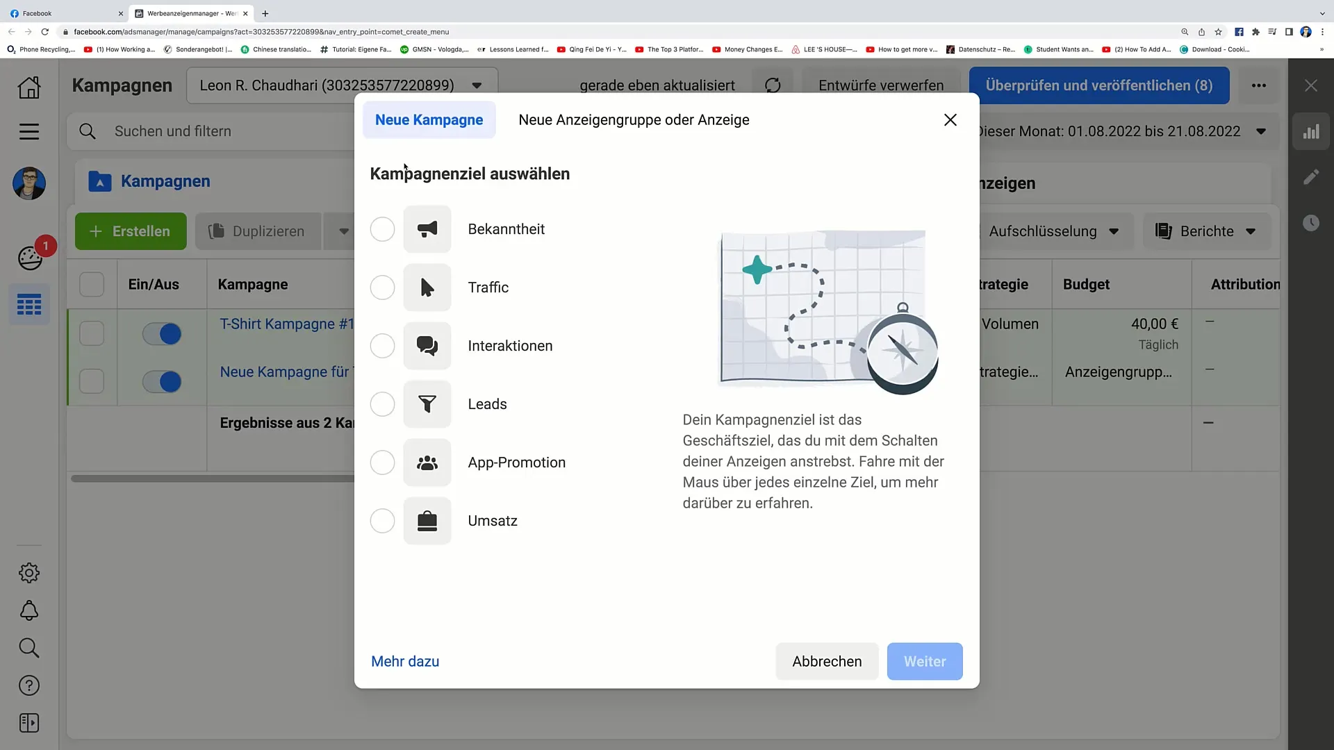Click Entwürfe verwerfen button

click(881, 85)
